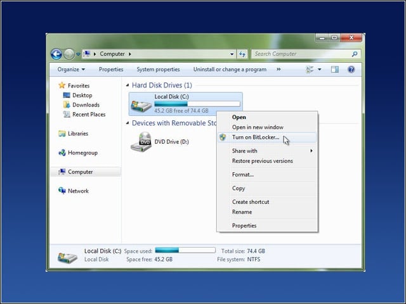Screen dimensions: 406x304
Task: Select Turn on BitLocker... menu entry
Action: click(x=267, y=137)
